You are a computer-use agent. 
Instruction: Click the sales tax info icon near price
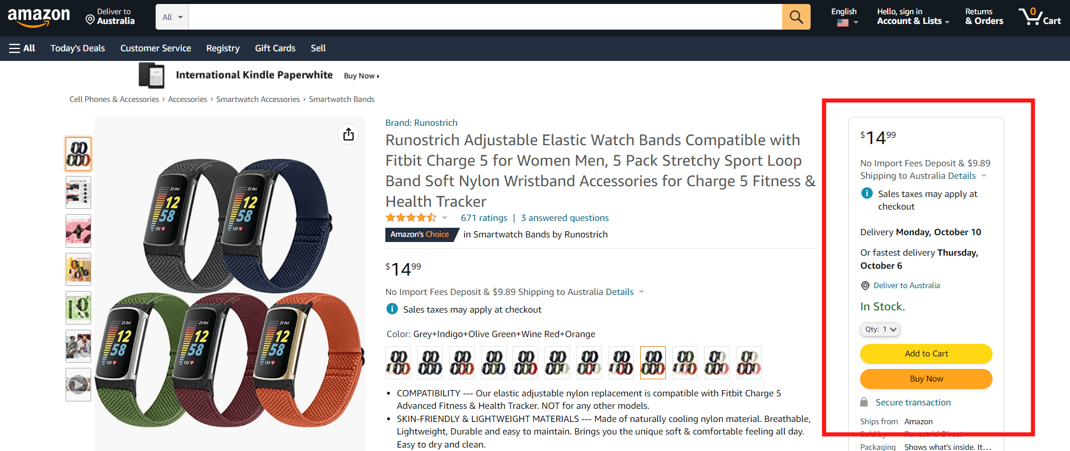(392, 309)
